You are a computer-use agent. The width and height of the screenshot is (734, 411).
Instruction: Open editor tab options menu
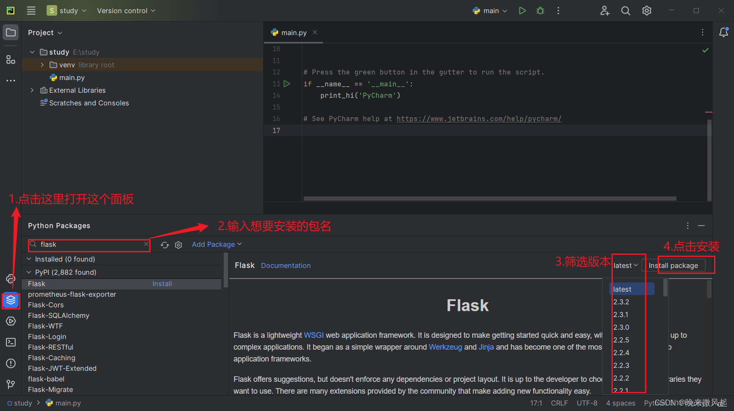703,32
